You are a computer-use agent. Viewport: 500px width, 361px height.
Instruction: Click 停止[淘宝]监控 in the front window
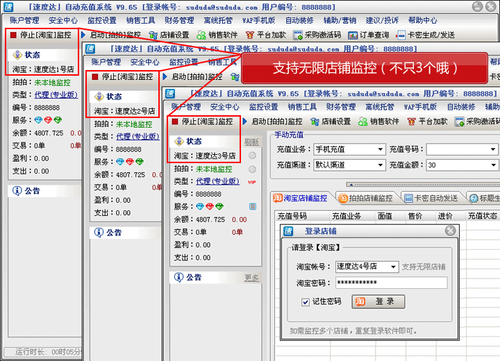pos(203,121)
